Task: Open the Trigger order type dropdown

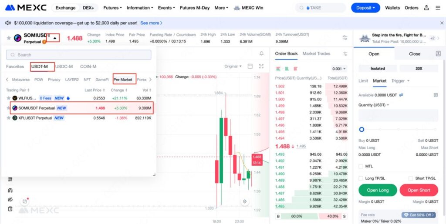Action: tap(401, 81)
